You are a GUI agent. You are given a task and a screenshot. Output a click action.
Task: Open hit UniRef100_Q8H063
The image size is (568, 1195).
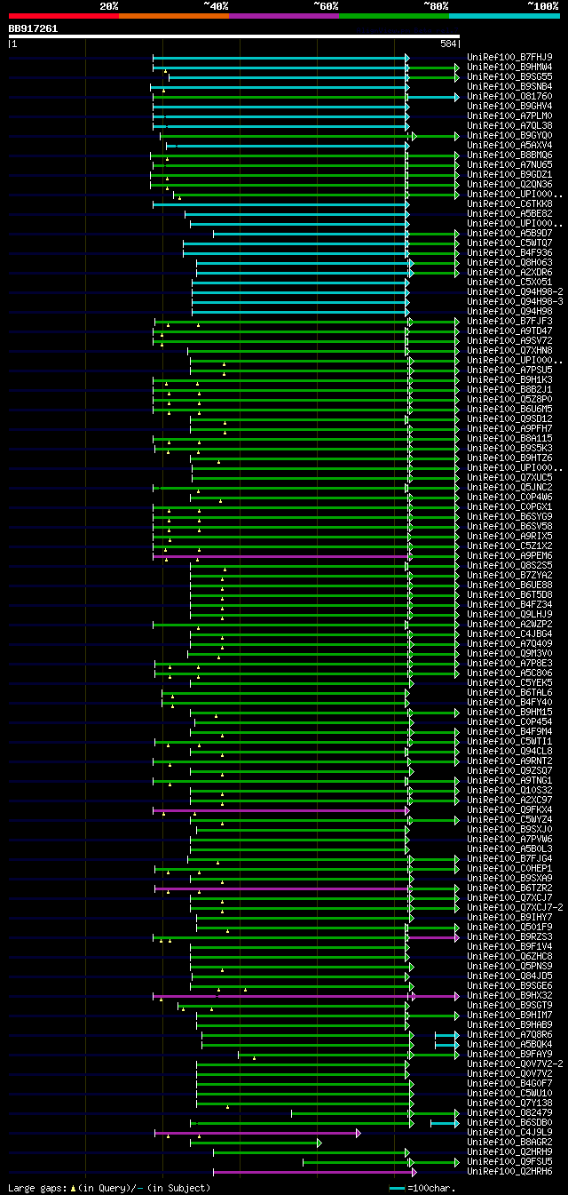pos(509,262)
